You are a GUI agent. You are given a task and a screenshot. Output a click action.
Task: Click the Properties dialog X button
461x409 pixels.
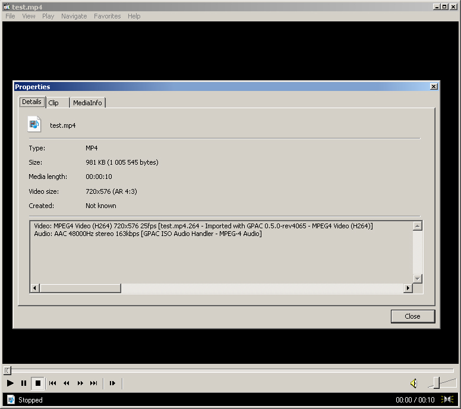(x=434, y=87)
